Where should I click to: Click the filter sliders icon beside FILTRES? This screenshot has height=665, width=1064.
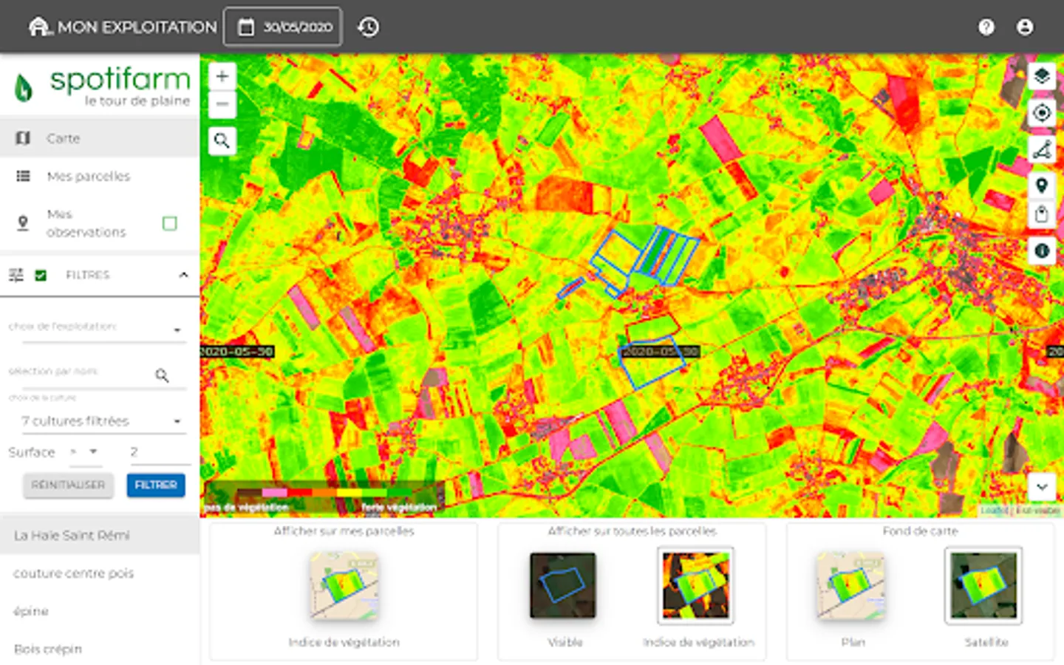pyautogui.click(x=16, y=275)
